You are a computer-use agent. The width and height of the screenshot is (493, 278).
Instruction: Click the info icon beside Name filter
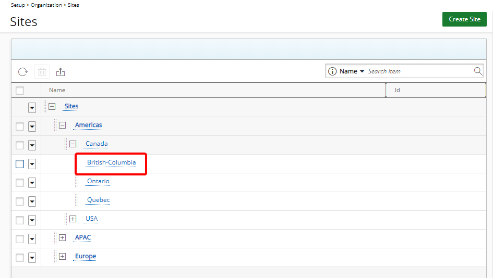tap(332, 71)
